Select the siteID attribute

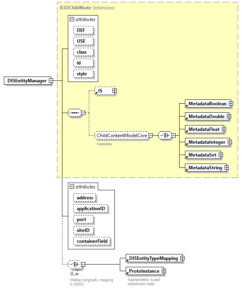[x=83, y=230]
